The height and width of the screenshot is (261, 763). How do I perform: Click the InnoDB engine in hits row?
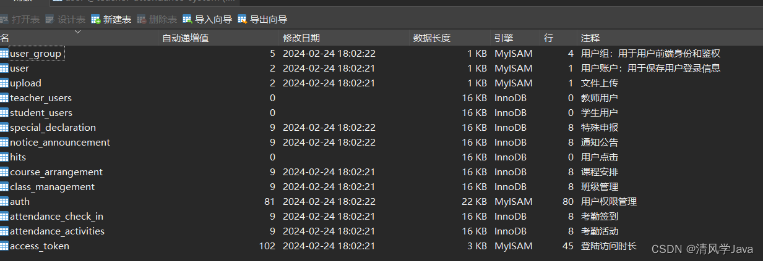511,157
